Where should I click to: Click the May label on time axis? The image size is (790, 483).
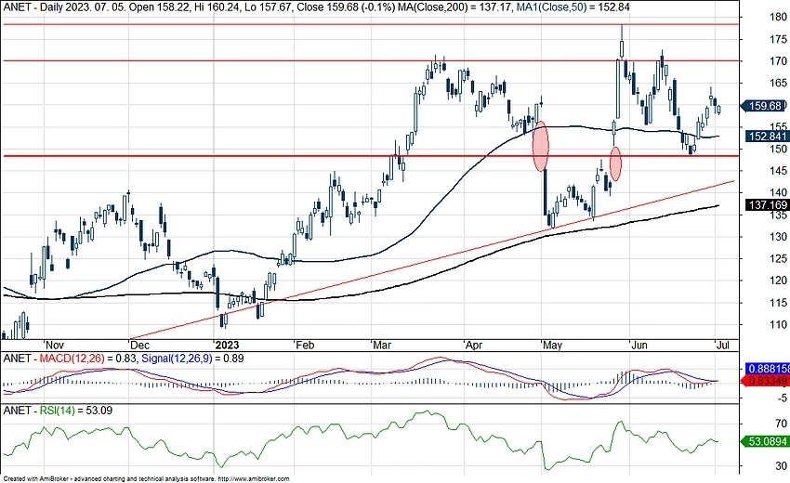[552, 345]
